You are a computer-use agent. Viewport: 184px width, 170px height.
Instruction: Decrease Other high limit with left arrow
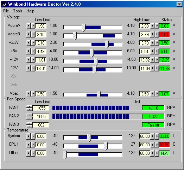(152, 153)
